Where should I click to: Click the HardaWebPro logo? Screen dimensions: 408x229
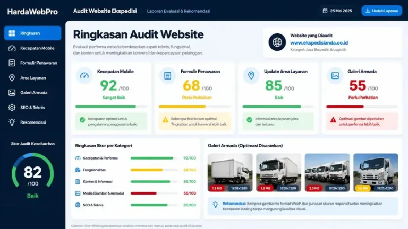pyautogui.click(x=32, y=12)
